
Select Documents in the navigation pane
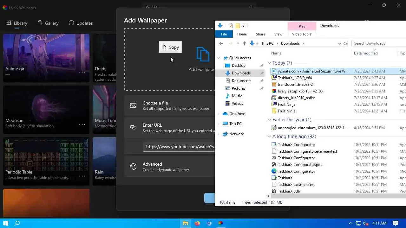(241, 81)
